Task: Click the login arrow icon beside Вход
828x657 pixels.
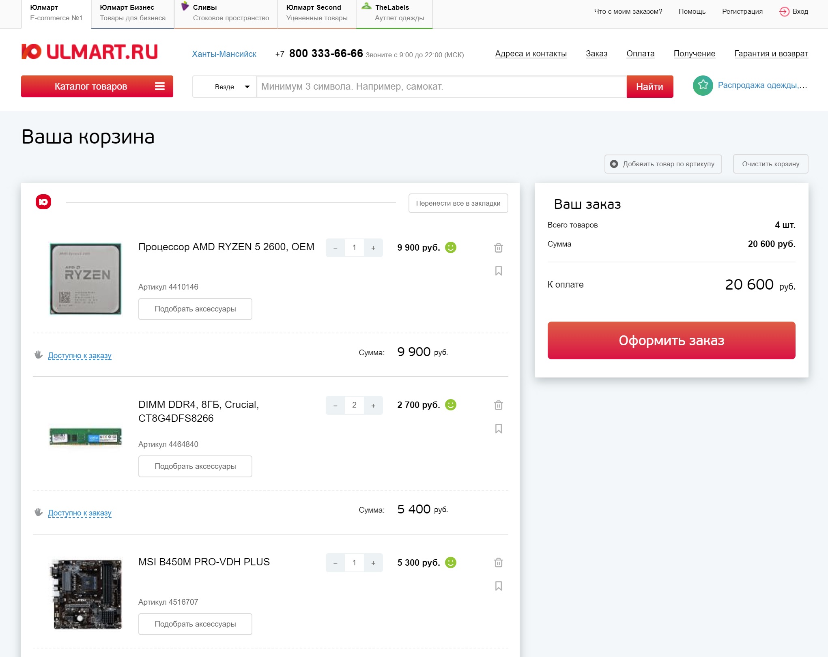Action: (784, 11)
